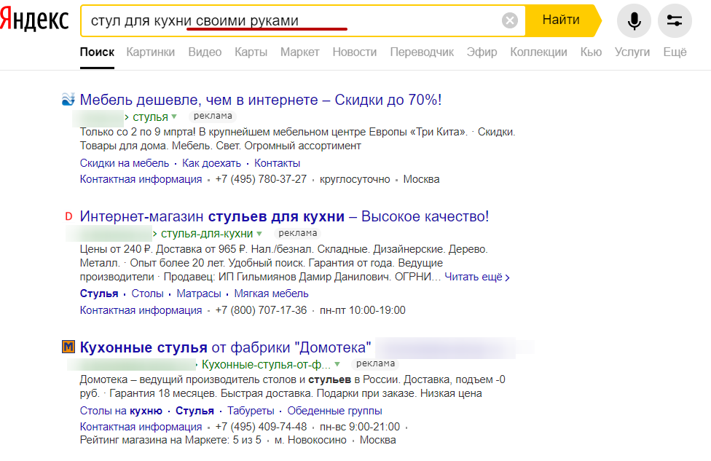This screenshot has height=461, width=711.
Task: Open Столы на кухню sitelink
Action: 121,411
